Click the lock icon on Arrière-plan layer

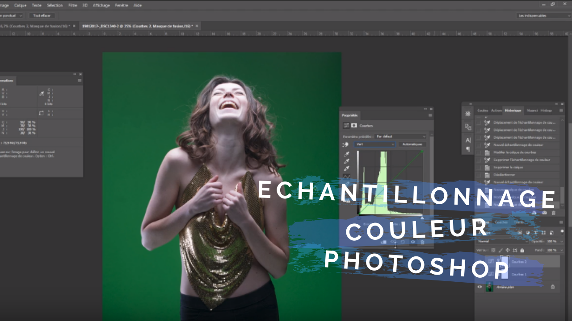coord(553,287)
